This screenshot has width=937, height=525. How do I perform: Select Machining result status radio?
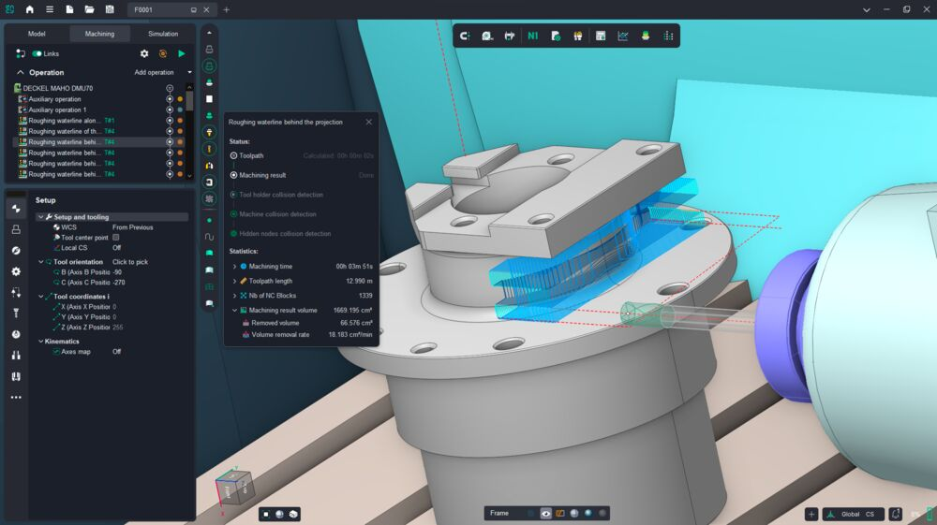(233, 175)
